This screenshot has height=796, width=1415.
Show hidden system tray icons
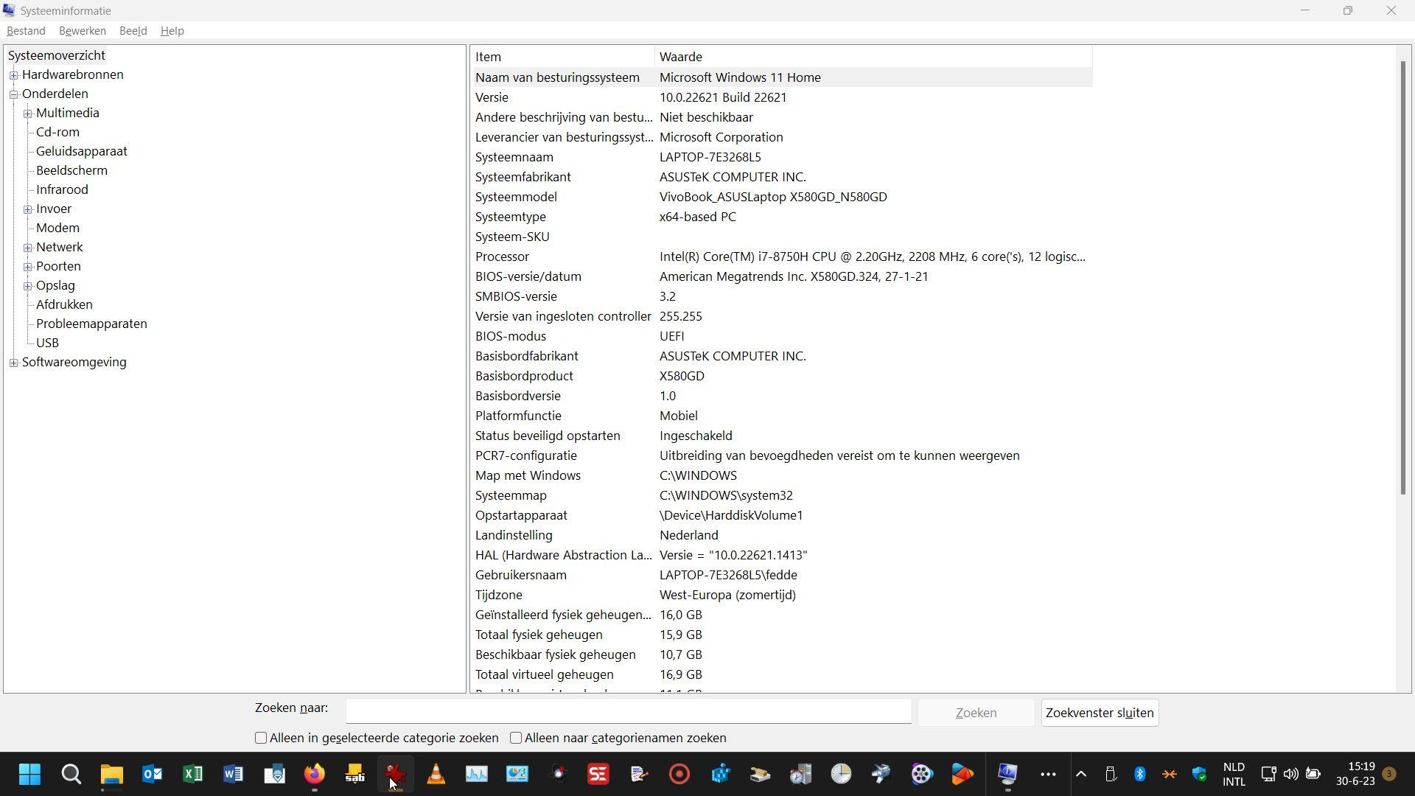pos(1081,774)
